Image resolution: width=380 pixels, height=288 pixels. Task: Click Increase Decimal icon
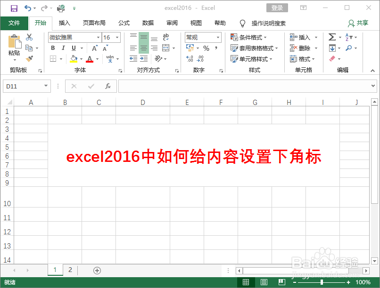190,58
